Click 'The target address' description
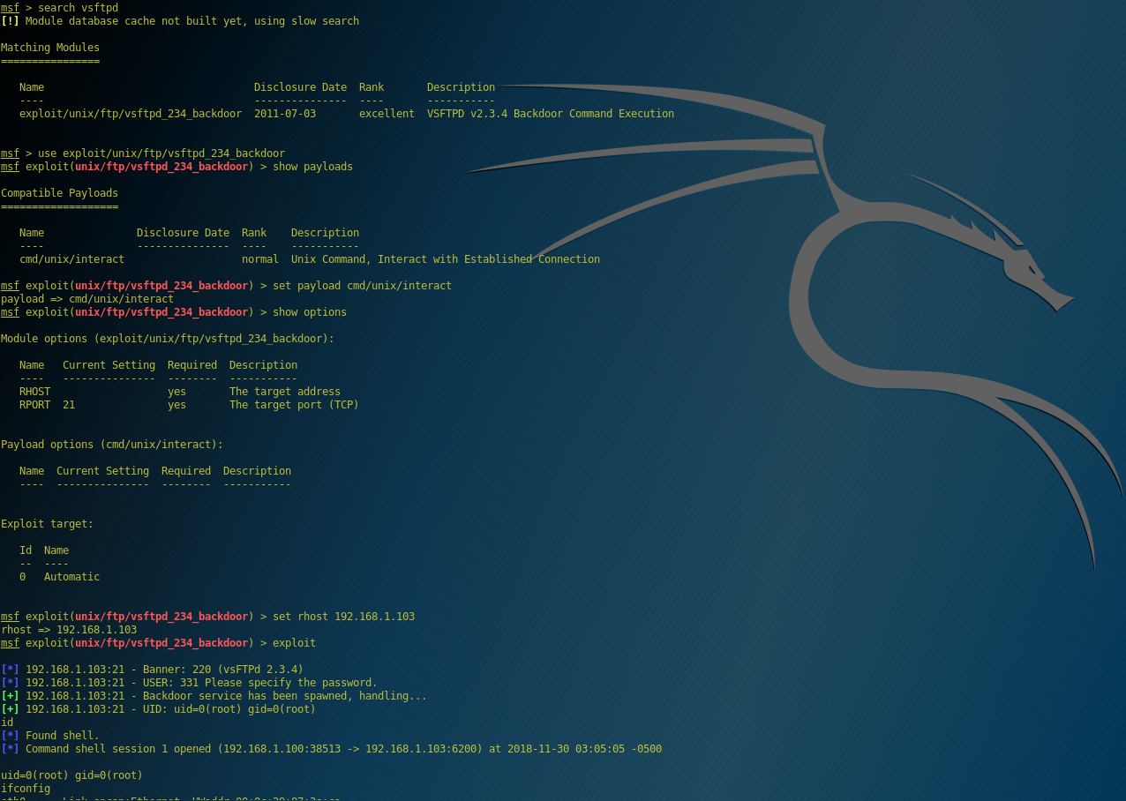This screenshot has height=801, width=1126. pyautogui.click(x=285, y=392)
